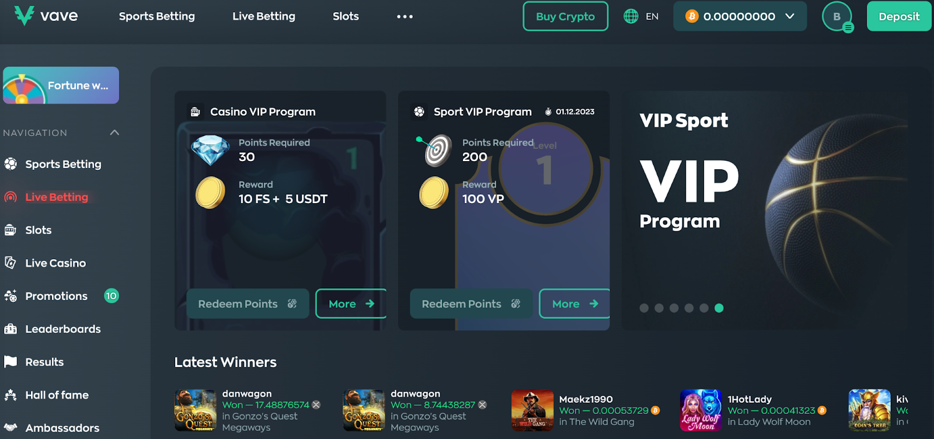The width and height of the screenshot is (934, 439).
Task: Open the three-dots more menu
Action: click(405, 16)
